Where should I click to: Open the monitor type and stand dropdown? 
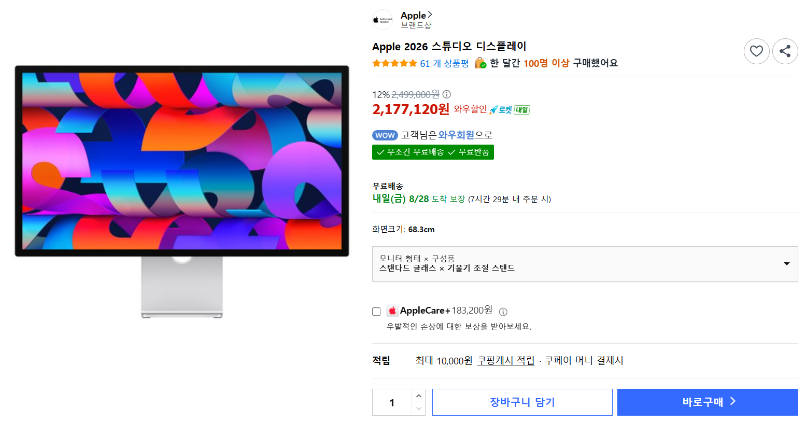585,264
